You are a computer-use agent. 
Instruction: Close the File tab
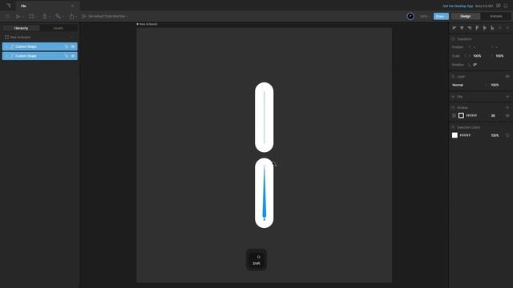72,6
